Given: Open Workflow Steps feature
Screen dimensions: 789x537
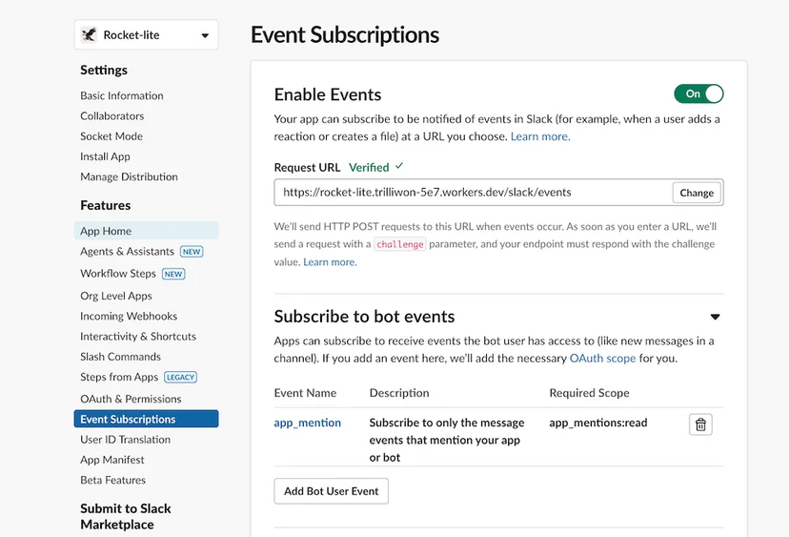Looking at the screenshot, I should click(x=118, y=274).
